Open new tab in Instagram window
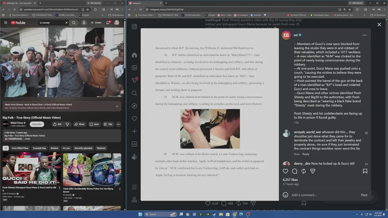Screen dimensions: 388x218 [x=166, y=3]
